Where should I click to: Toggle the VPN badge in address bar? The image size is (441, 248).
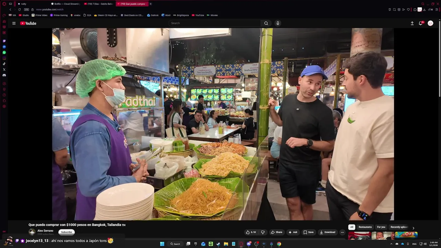27,10
